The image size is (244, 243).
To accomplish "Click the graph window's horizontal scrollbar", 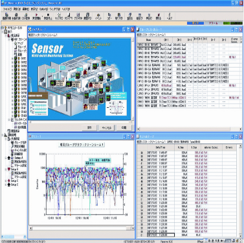I will pyautogui.click(x=82, y=228).
